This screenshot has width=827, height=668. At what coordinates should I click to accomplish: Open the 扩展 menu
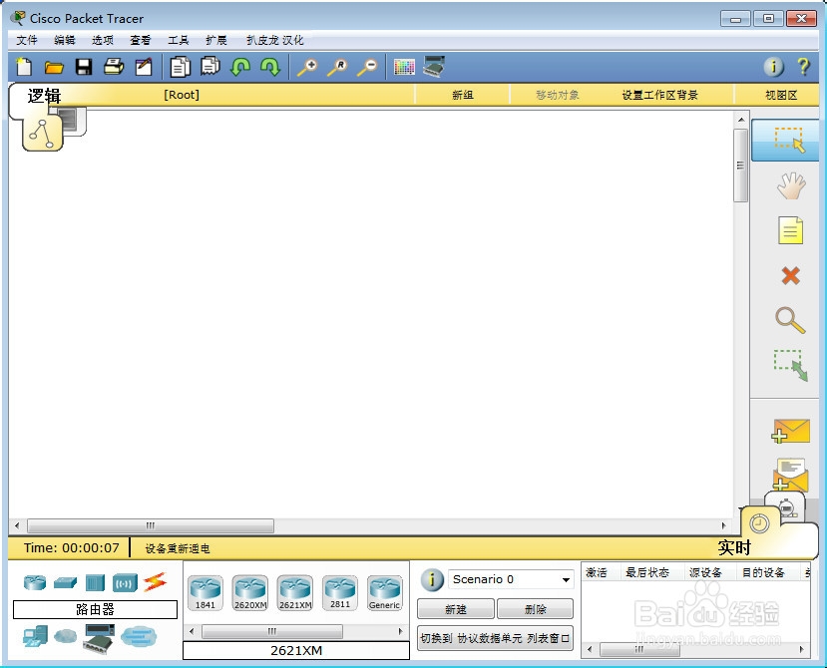coord(216,40)
